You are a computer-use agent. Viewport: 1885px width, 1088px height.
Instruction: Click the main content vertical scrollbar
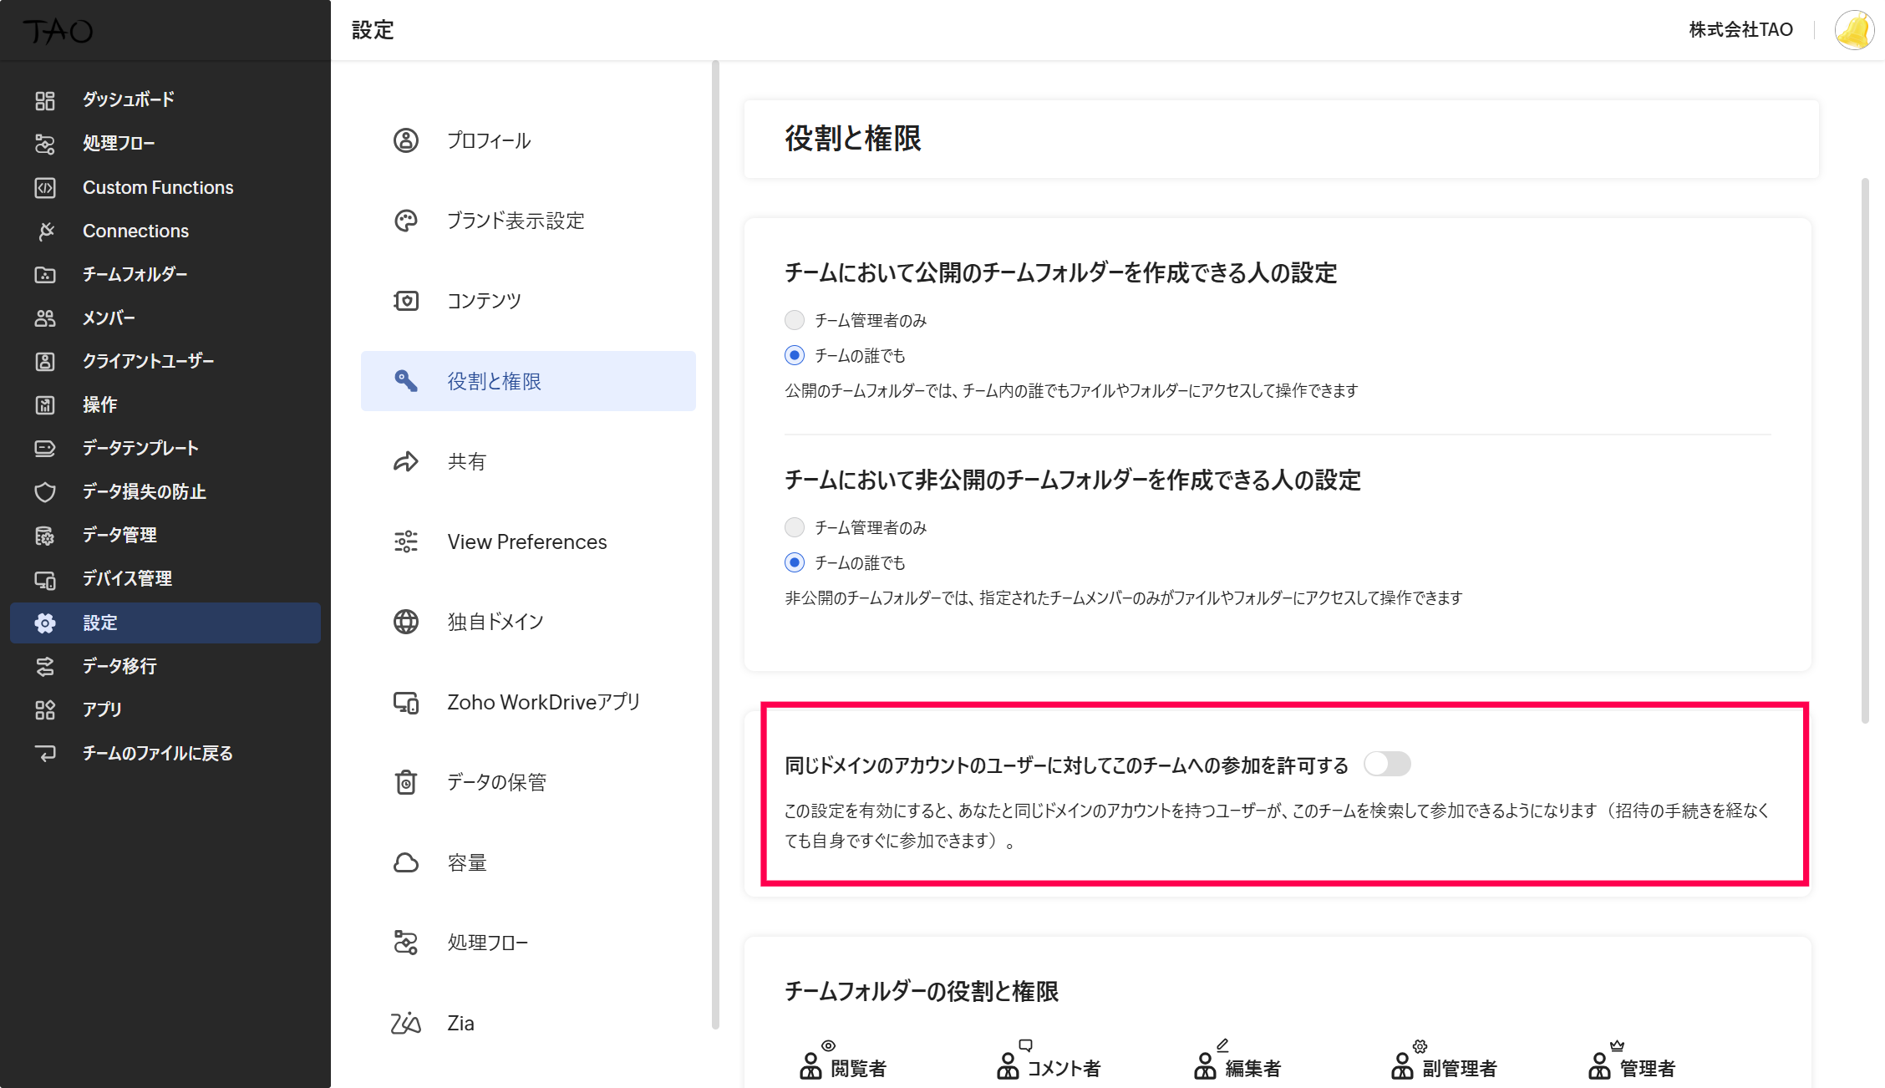tap(1865, 451)
